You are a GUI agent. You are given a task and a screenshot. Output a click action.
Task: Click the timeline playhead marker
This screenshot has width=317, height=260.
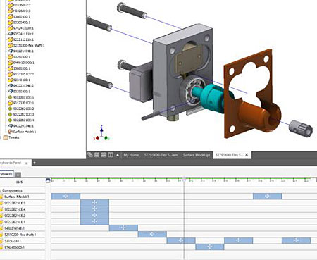184,180
